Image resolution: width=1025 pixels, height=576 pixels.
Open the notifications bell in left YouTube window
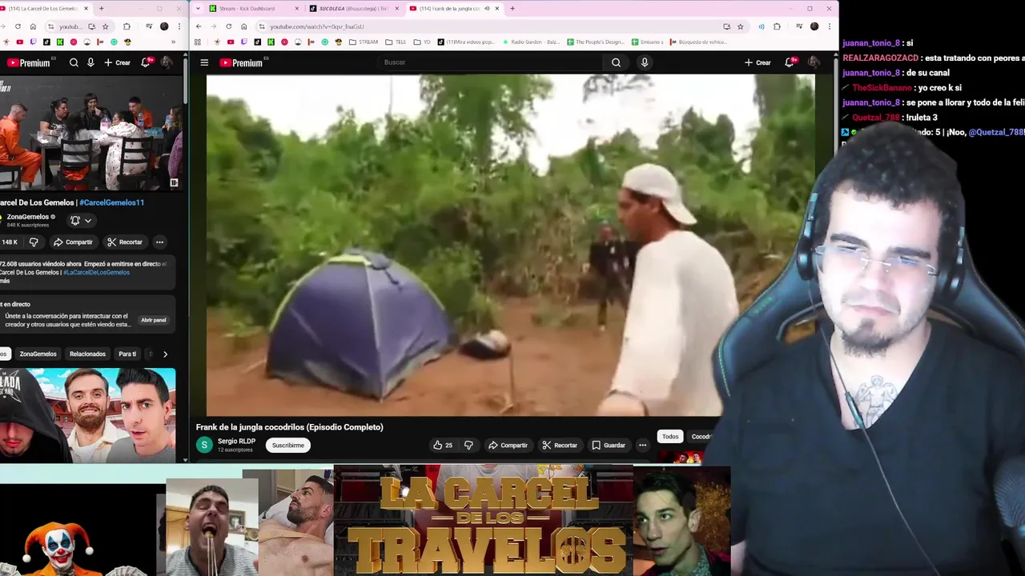tap(146, 62)
